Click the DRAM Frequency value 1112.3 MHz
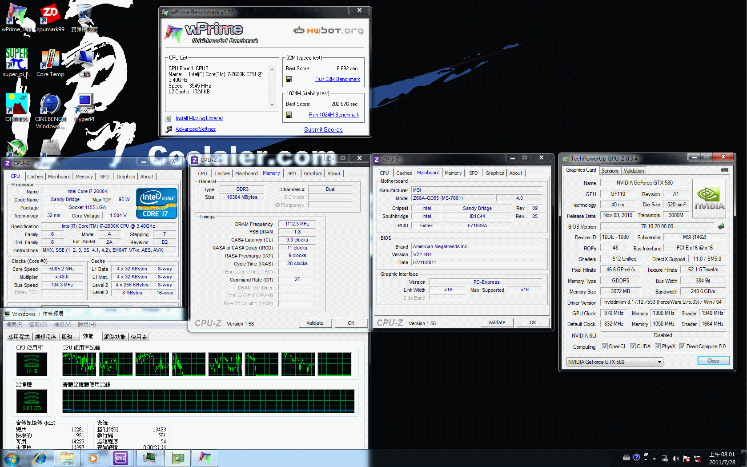Screen dimensions: 747x467 [x=297, y=224]
